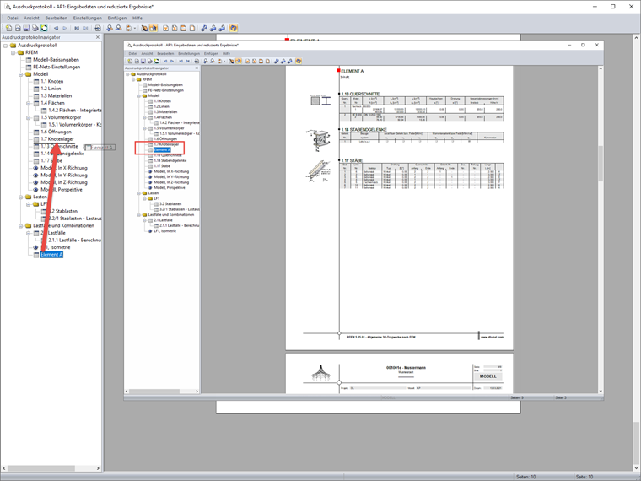Screen dimensions: 641x481
Task: Open the Datei menu in main window
Action: tap(13, 18)
